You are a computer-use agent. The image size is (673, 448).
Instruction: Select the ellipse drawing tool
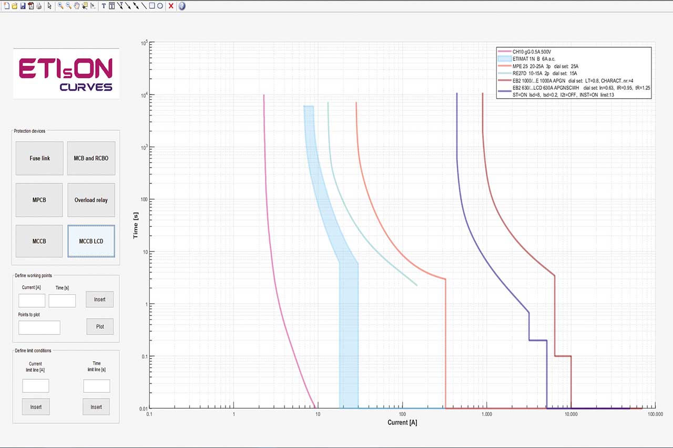[160, 6]
